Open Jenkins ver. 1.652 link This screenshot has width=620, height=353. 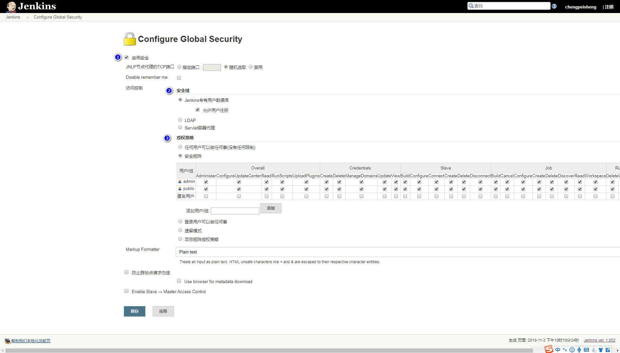599,340
